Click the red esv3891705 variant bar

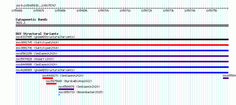122,45
